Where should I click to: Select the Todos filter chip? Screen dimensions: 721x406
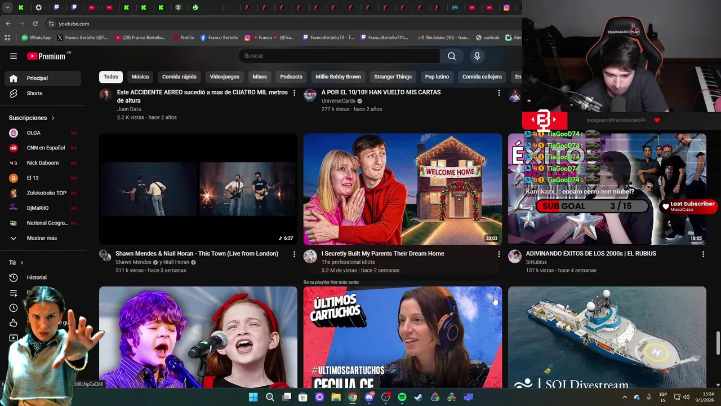coord(111,77)
